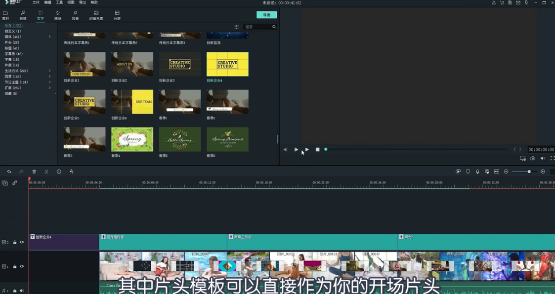
Task: Open the 工具 menu
Action: coord(59,2)
